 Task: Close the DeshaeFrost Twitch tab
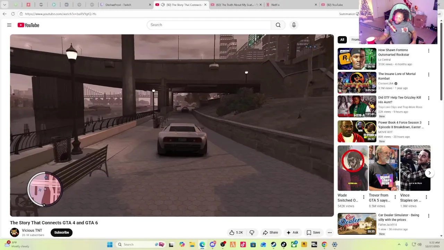[150, 5]
